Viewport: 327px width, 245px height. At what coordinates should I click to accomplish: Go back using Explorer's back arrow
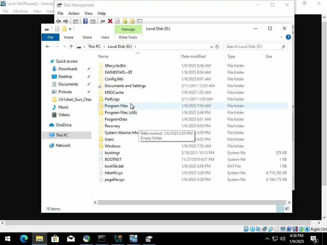pyautogui.click(x=48, y=47)
